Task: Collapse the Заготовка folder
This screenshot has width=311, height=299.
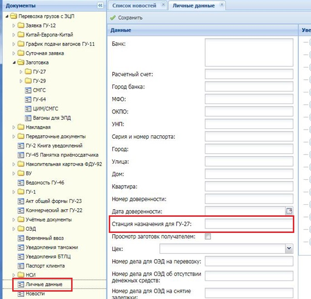Action: pos(14,62)
